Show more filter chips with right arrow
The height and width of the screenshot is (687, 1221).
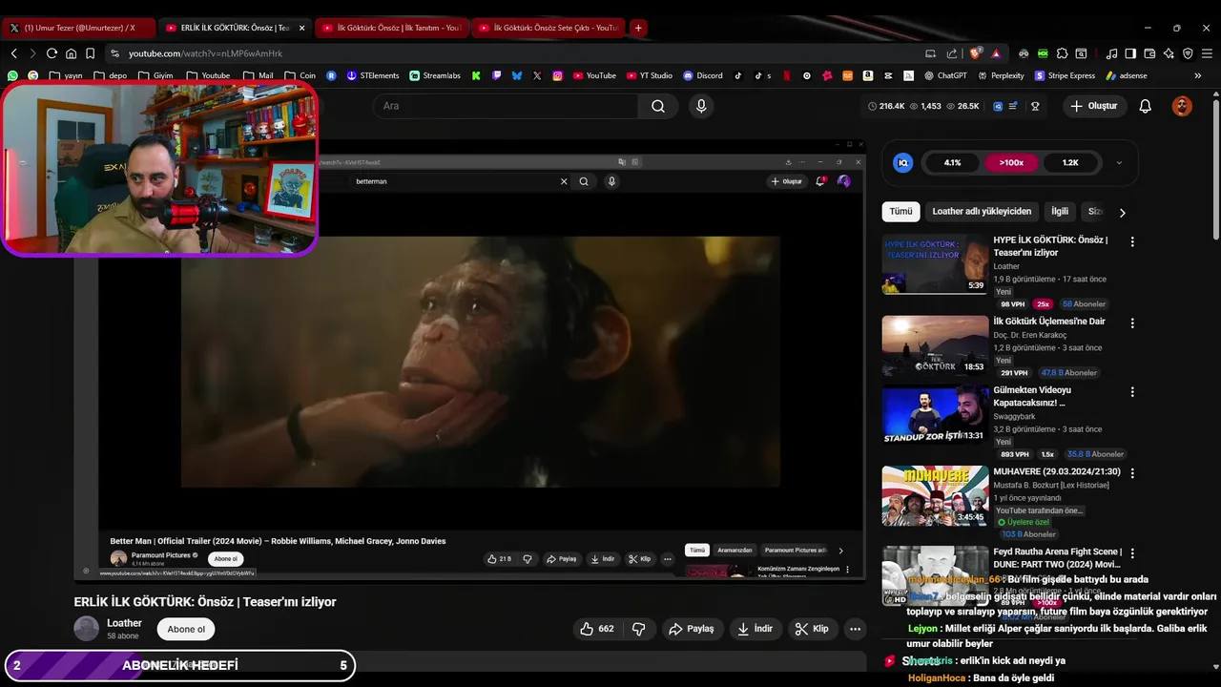coord(1122,213)
